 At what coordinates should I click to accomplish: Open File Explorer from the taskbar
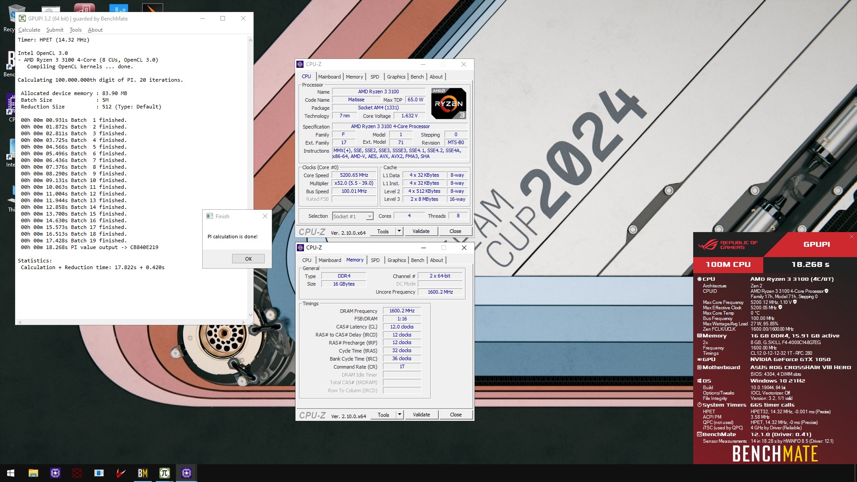[33, 473]
